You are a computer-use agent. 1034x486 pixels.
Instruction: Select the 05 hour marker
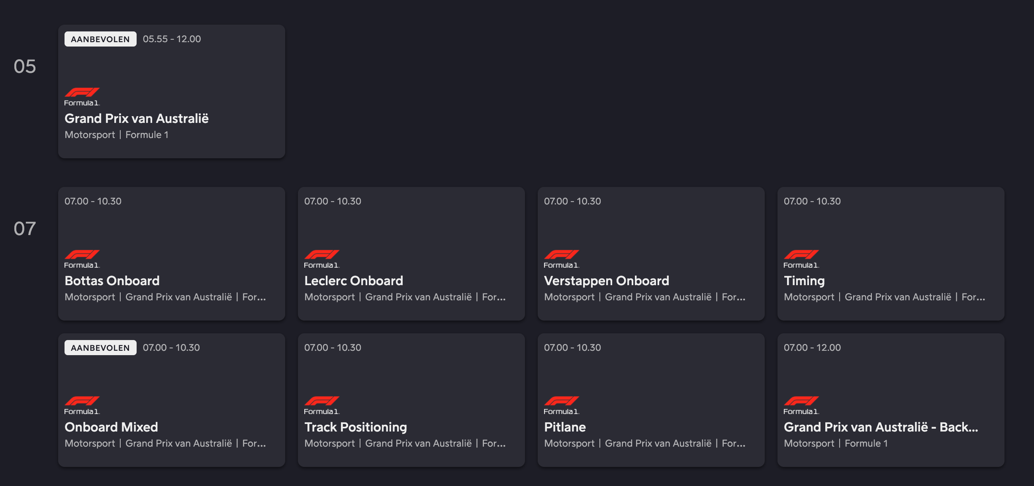[x=25, y=66]
